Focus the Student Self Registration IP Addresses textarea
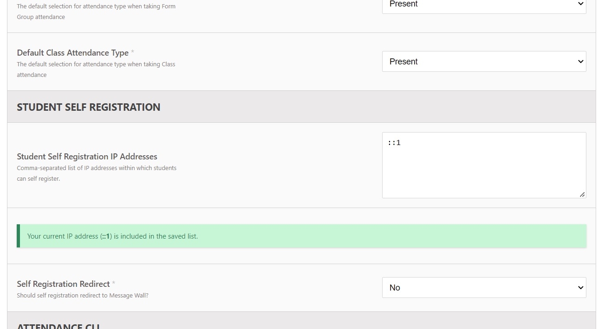This screenshot has height=329, width=598. pyautogui.click(x=484, y=165)
